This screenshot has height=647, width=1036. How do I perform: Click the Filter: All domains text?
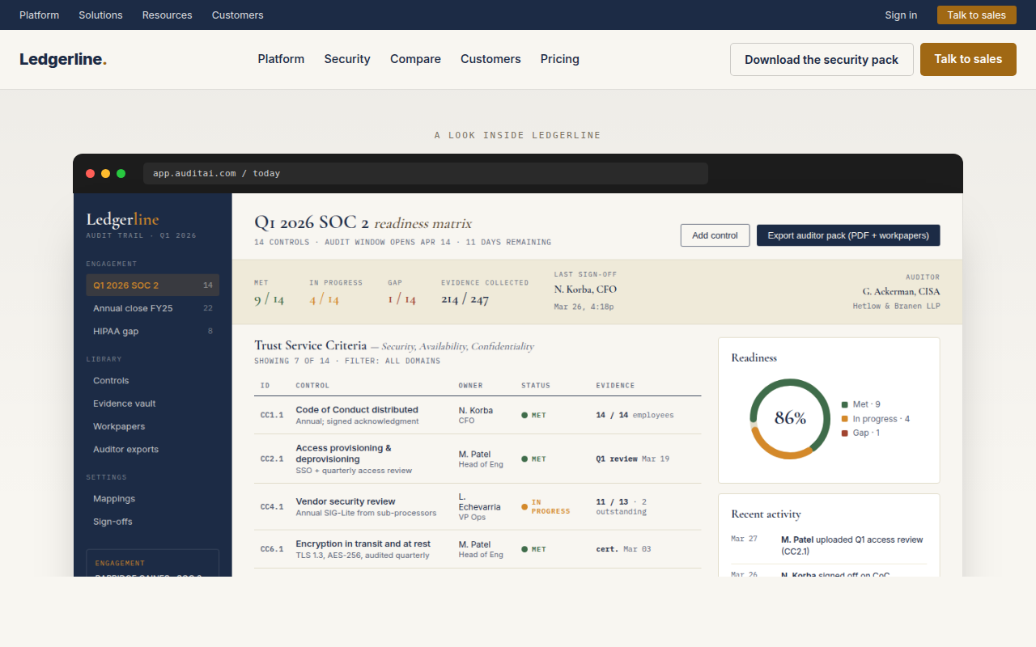(393, 361)
